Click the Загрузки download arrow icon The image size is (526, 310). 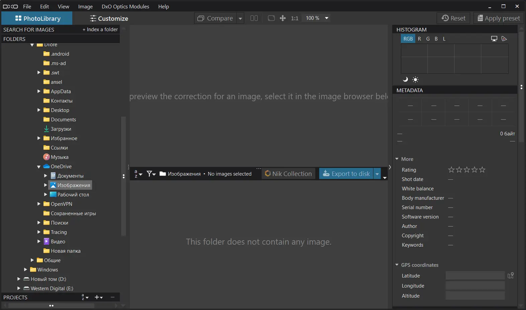point(47,129)
